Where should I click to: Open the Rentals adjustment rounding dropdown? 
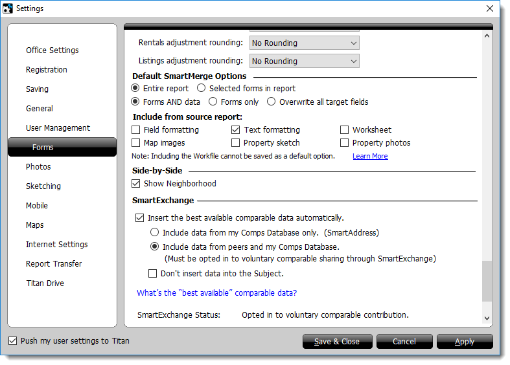pyautogui.click(x=304, y=43)
